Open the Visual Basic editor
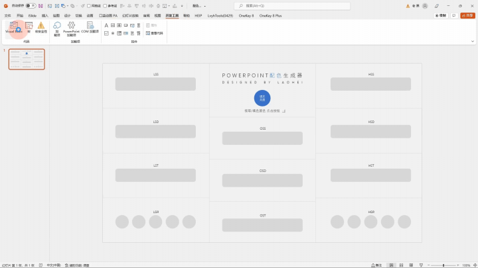 tap(14, 27)
